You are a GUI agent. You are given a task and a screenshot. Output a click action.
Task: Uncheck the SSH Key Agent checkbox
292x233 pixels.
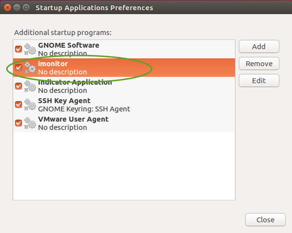[19, 105]
